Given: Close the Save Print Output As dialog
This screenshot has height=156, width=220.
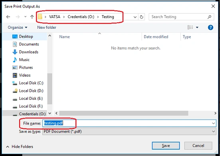Looking at the screenshot, I should [x=213, y=6].
